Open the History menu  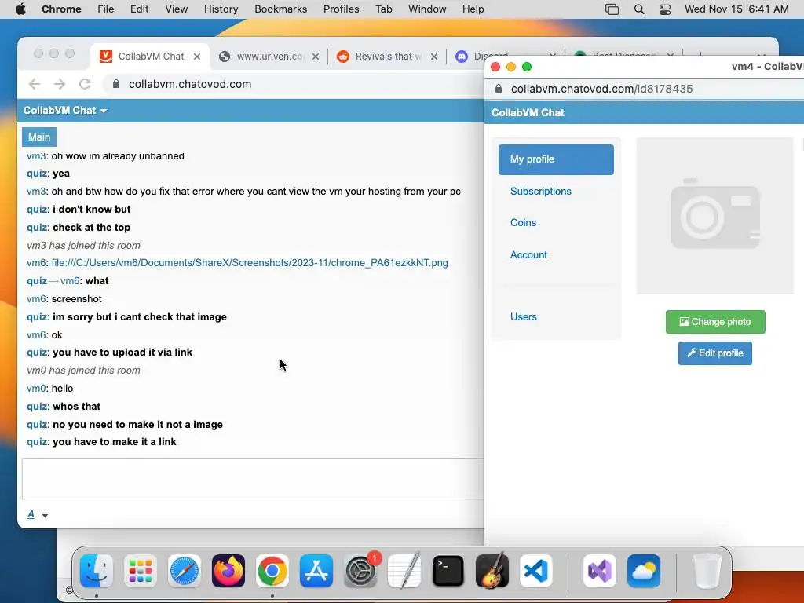(221, 9)
